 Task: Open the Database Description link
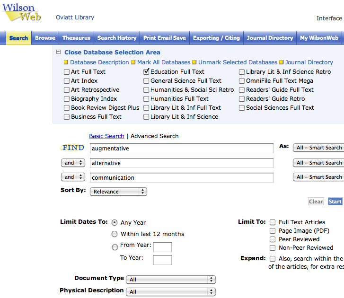99,62
